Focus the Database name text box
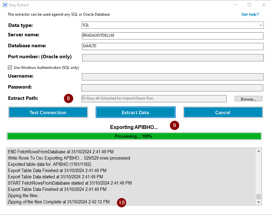The width and height of the screenshot is (271, 215). coord(172,46)
